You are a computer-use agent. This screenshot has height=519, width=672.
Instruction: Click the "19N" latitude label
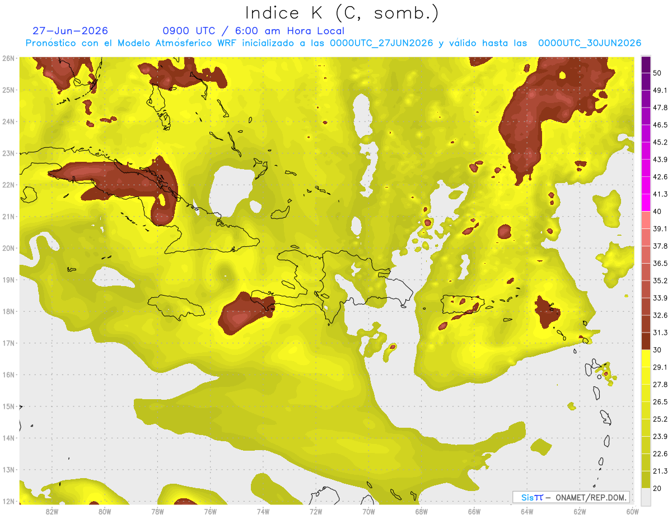(x=8, y=280)
